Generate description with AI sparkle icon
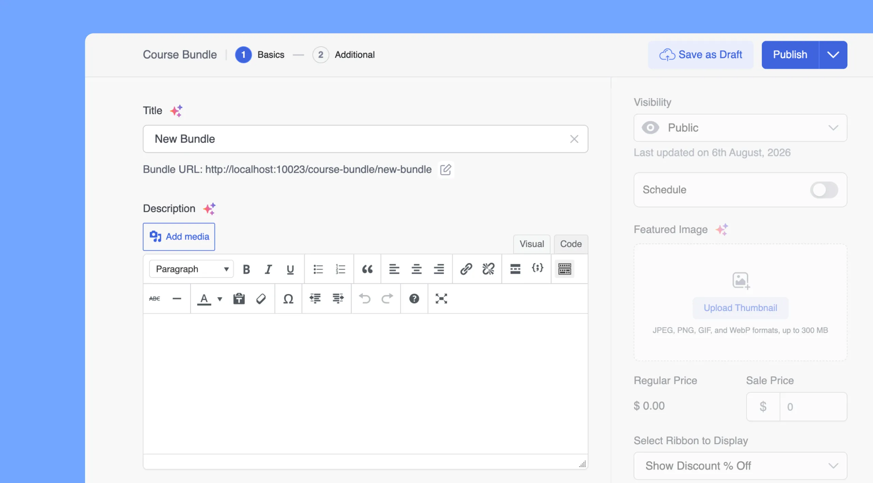 coord(209,208)
